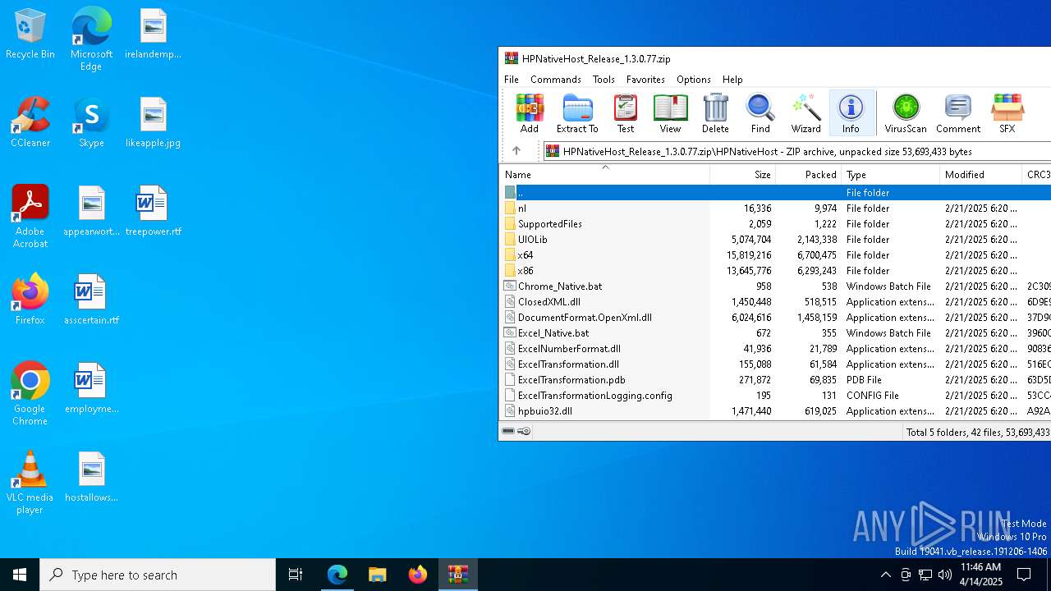Click the key/lock icon in the WinRAR status bar
Screen dimensions: 1051x591
524,431
